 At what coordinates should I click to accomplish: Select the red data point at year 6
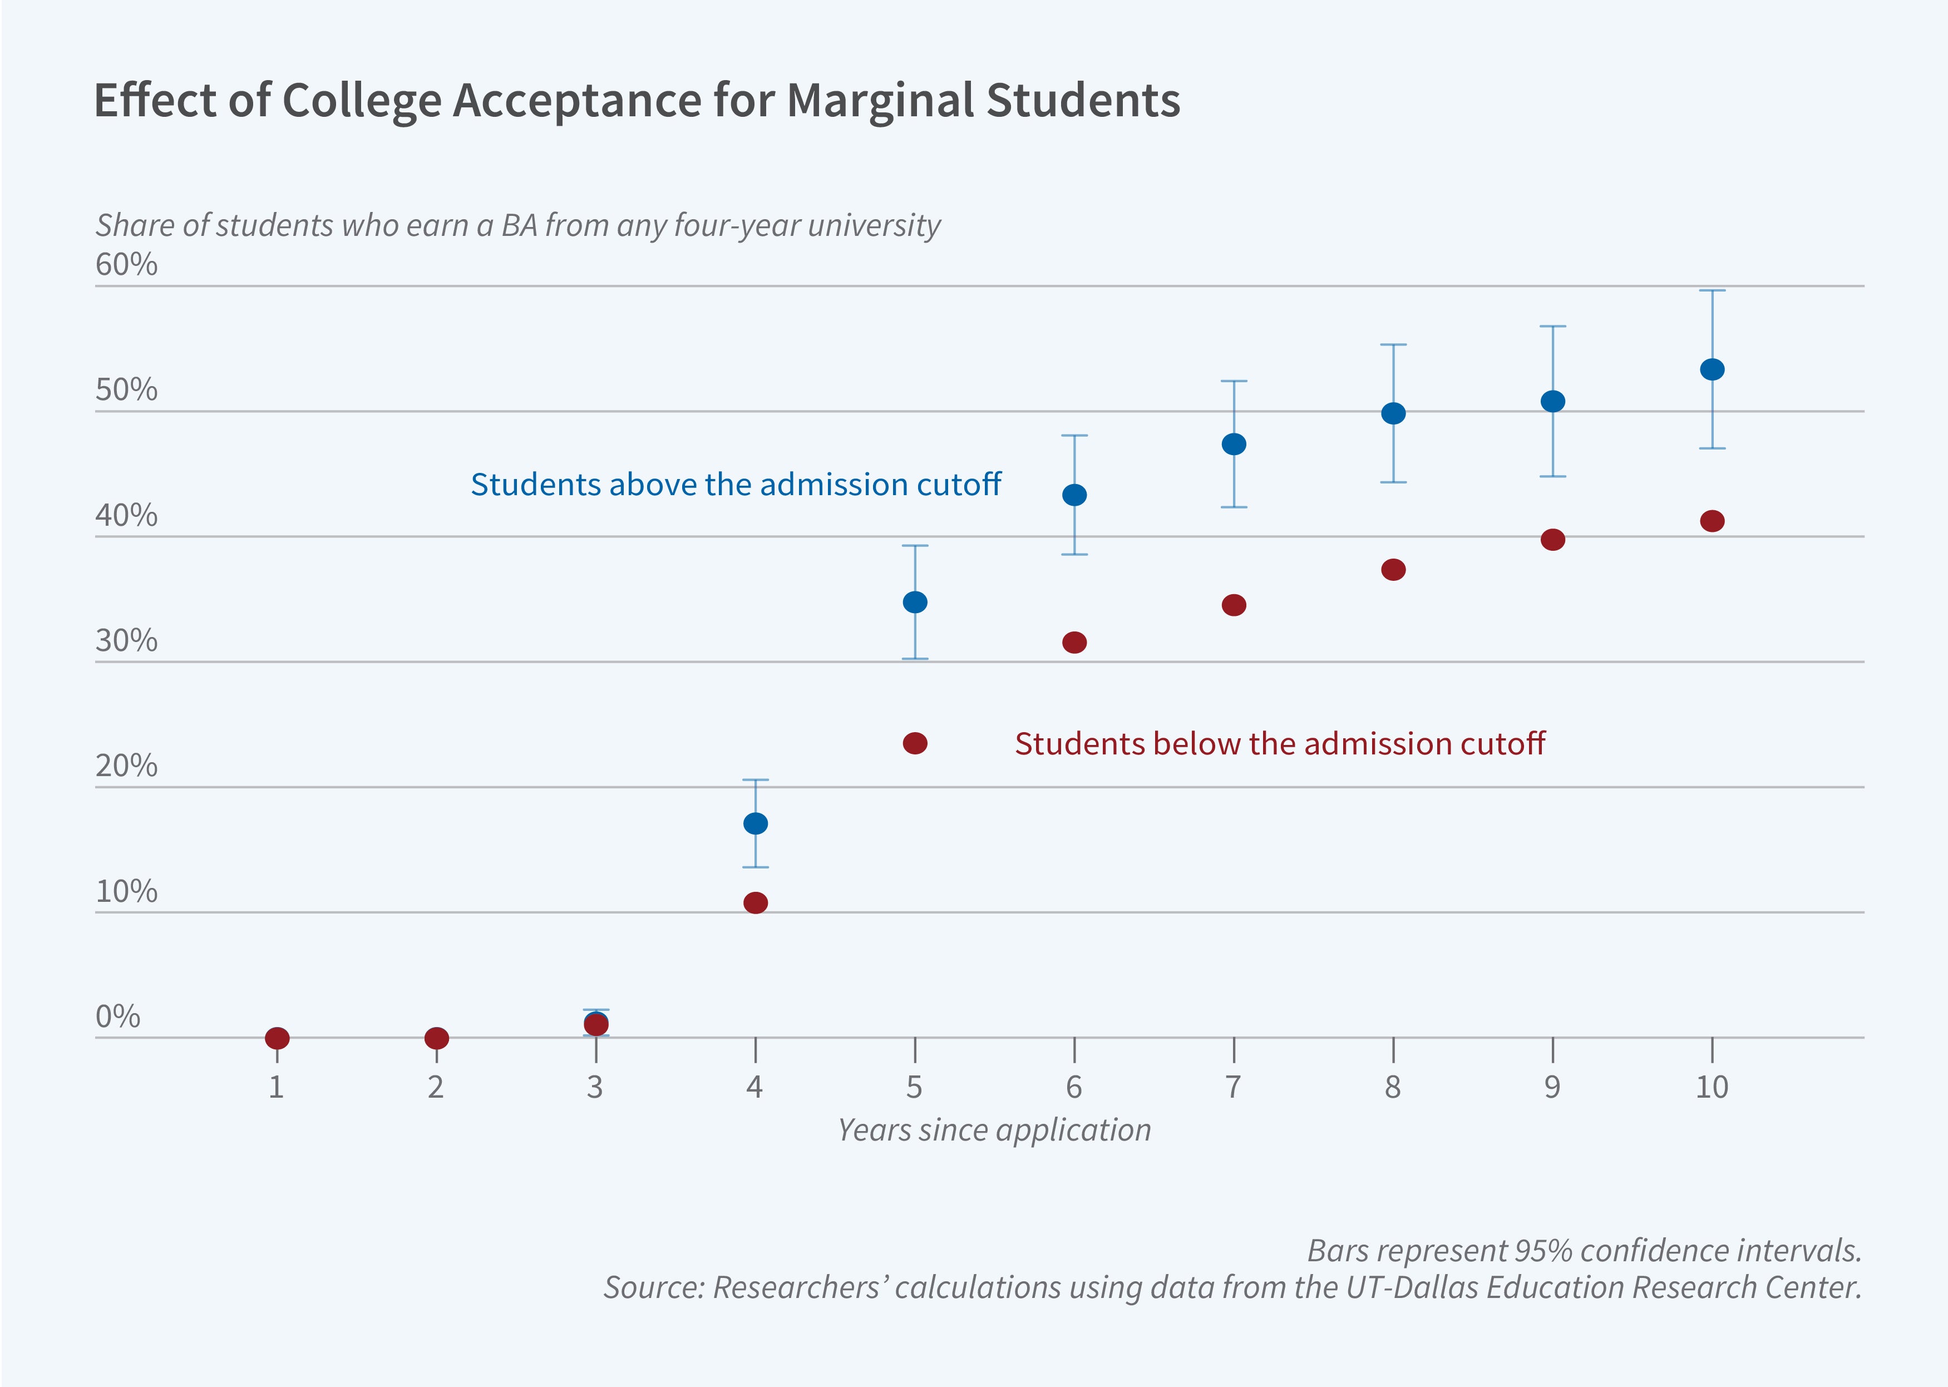click(x=1074, y=642)
